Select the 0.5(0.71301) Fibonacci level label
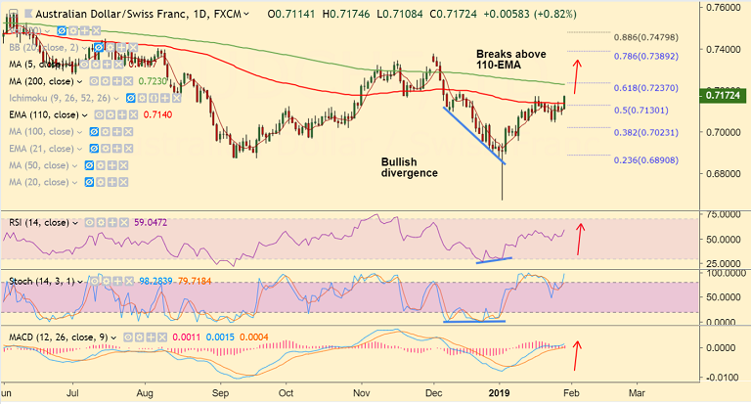The width and height of the screenshot is (751, 404). click(641, 111)
